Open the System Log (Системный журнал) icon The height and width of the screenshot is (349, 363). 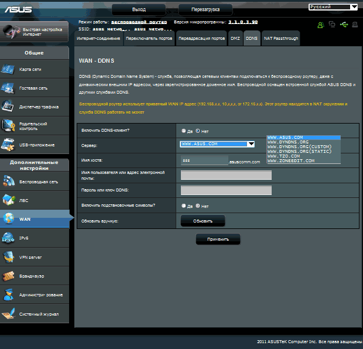coord(8,313)
